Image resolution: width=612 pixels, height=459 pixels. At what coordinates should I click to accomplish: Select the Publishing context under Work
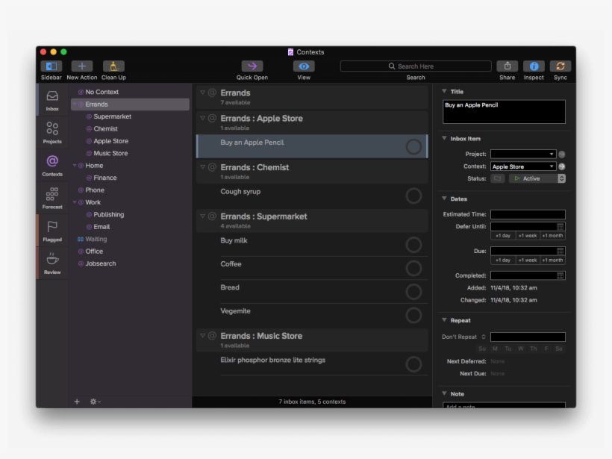(109, 215)
